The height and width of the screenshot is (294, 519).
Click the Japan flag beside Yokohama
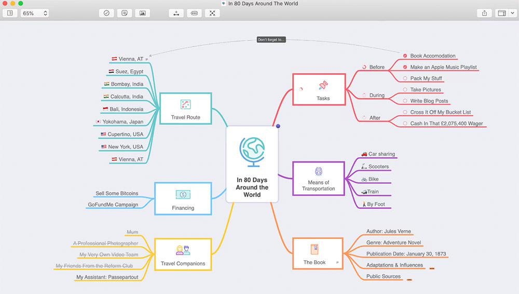(98, 122)
